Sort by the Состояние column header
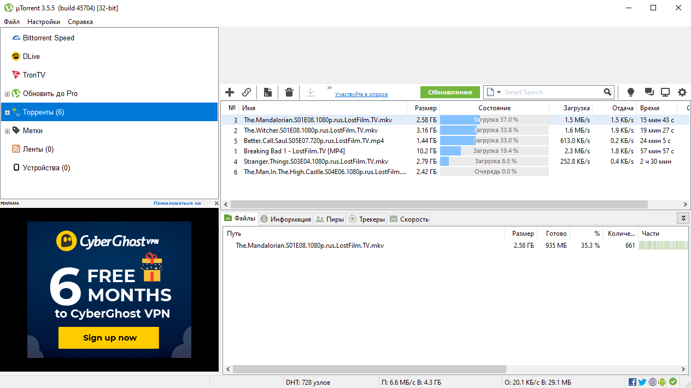691x388 pixels. click(494, 108)
